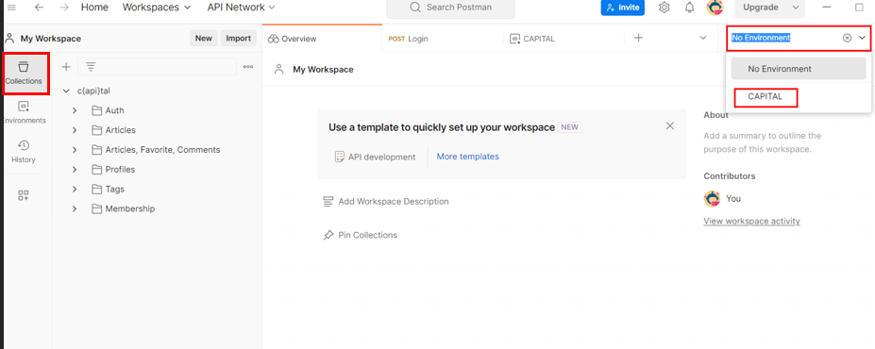Click the You contributor avatar
875x349 pixels.
712,198
